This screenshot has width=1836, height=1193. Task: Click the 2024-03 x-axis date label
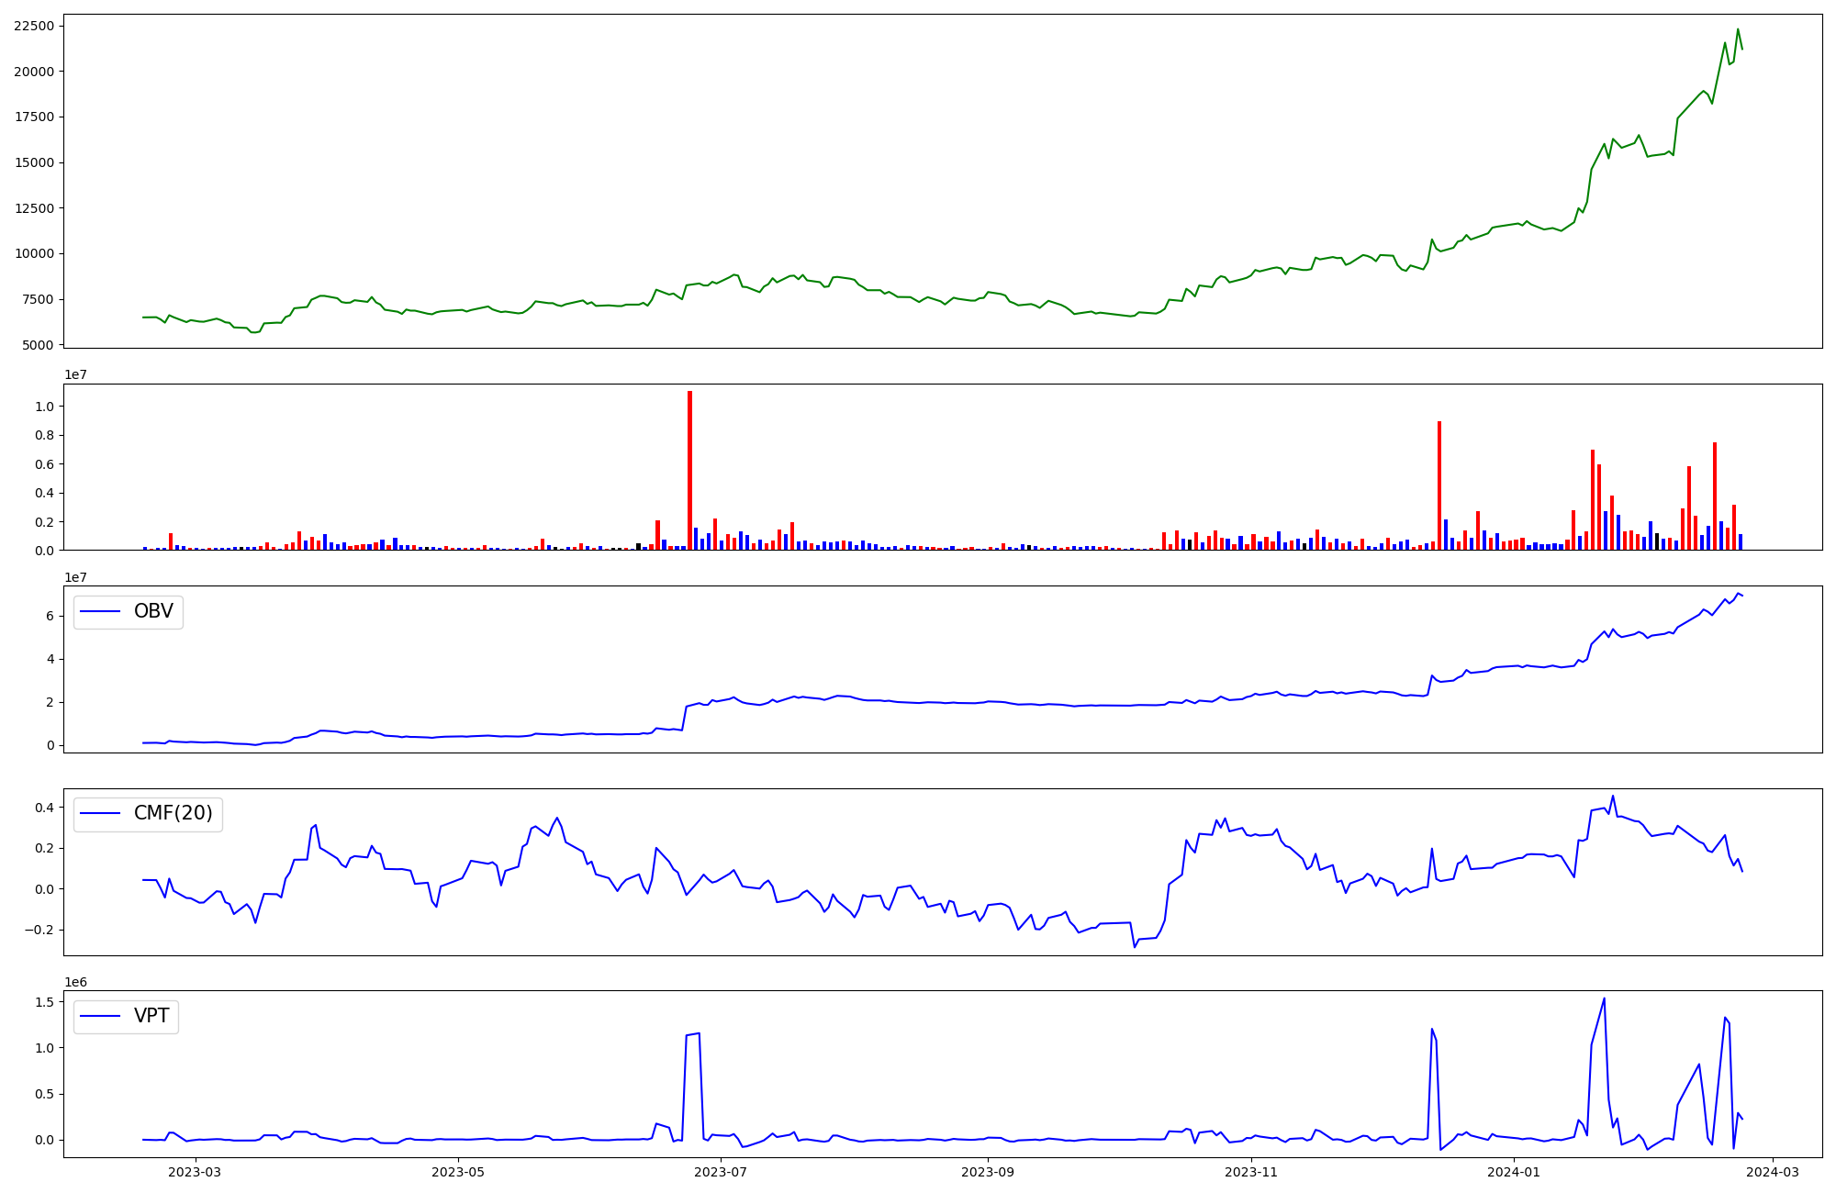click(x=1772, y=1172)
